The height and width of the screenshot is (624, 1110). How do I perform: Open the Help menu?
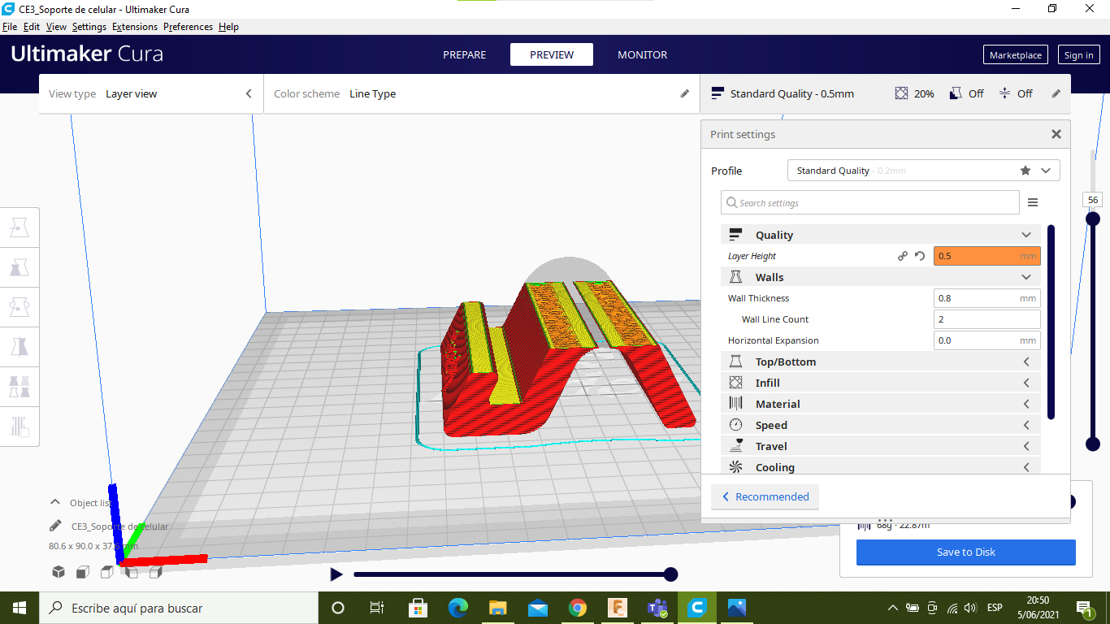coord(228,27)
